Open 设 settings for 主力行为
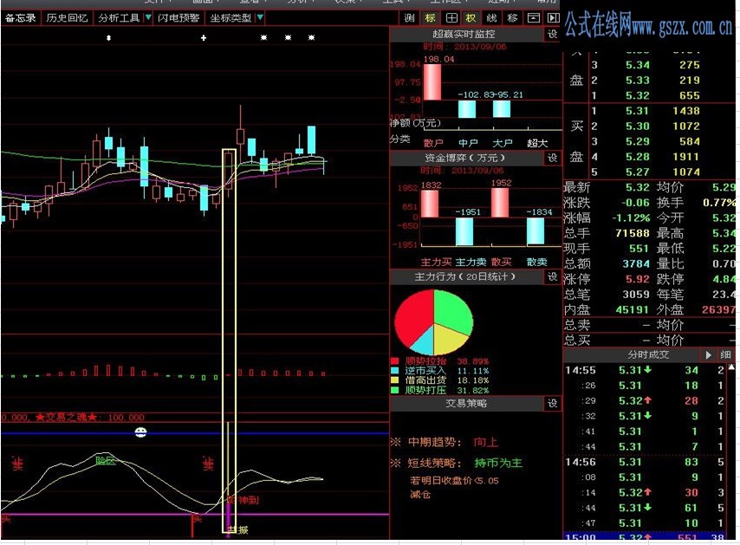The image size is (740, 545). (x=553, y=277)
